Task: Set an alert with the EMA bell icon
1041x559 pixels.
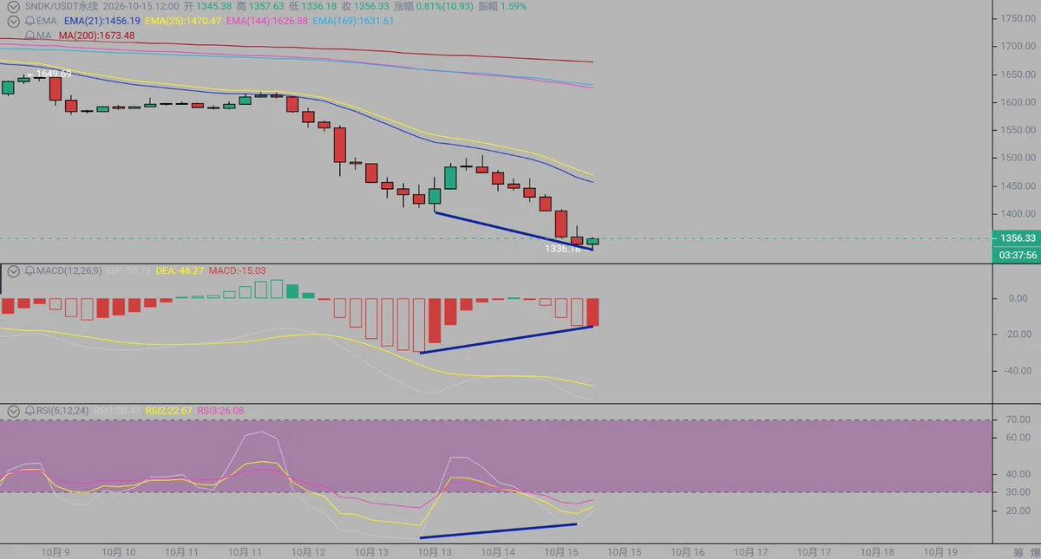Action: [30, 20]
